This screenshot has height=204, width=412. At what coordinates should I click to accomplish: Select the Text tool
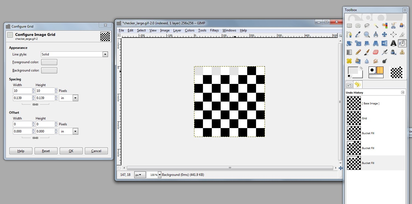click(393, 43)
